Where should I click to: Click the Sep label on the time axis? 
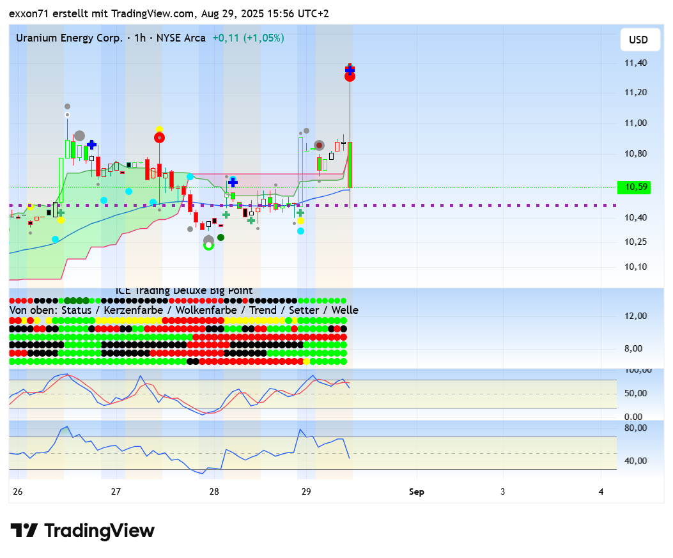point(416,492)
